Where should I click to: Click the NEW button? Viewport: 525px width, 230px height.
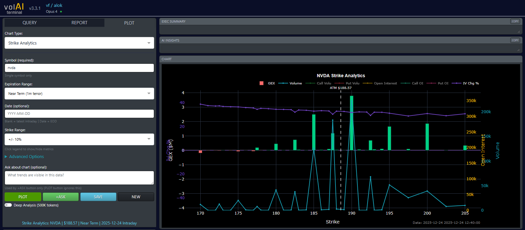tap(136, 197)
